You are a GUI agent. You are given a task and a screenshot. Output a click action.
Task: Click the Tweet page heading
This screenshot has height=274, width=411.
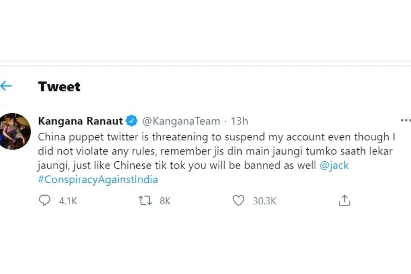pos(59,86)
